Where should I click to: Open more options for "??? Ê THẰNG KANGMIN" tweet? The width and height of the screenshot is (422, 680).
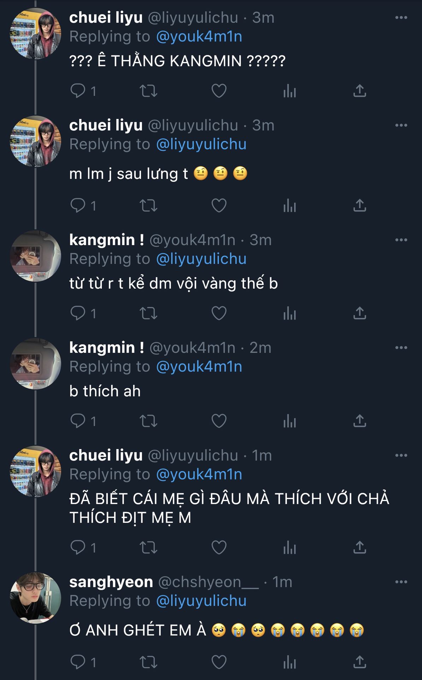click(x=401, y=18)
